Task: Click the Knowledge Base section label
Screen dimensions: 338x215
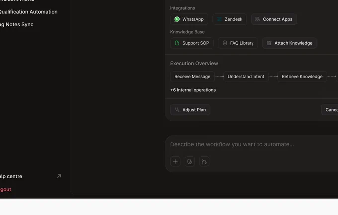Action: click(x=187, y=32)
